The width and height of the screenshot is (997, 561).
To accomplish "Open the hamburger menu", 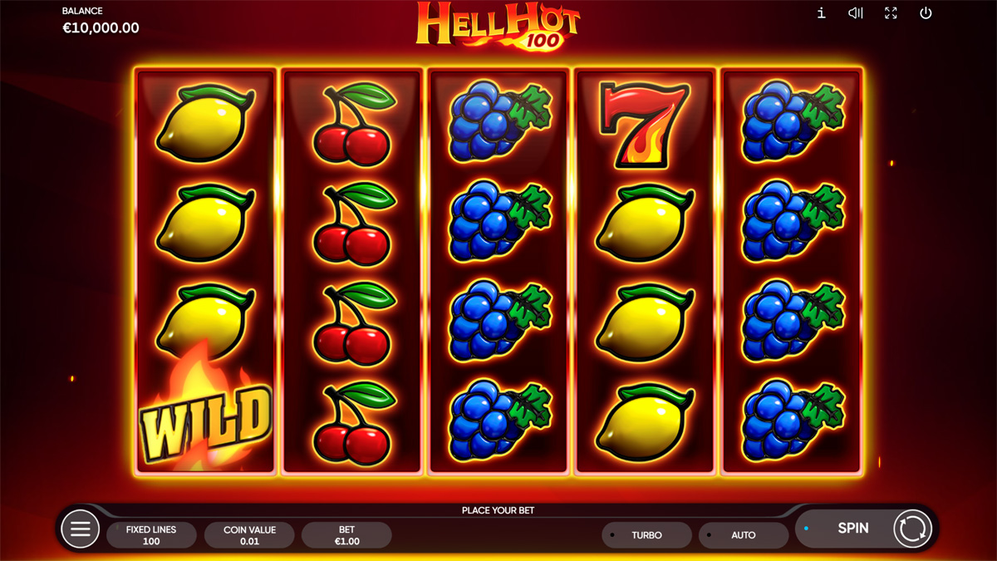I will 80,529.
